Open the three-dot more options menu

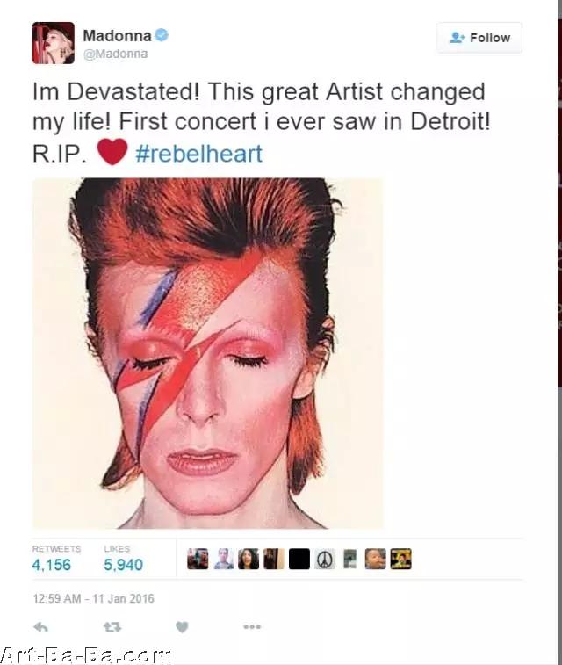pyautogui.click(x=252, y=626)
